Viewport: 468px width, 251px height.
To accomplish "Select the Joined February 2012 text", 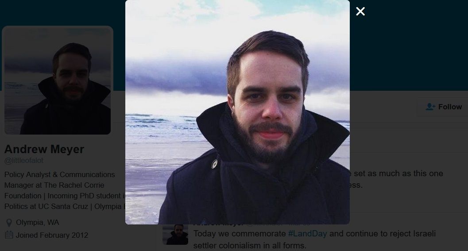I will click(52, 235).
